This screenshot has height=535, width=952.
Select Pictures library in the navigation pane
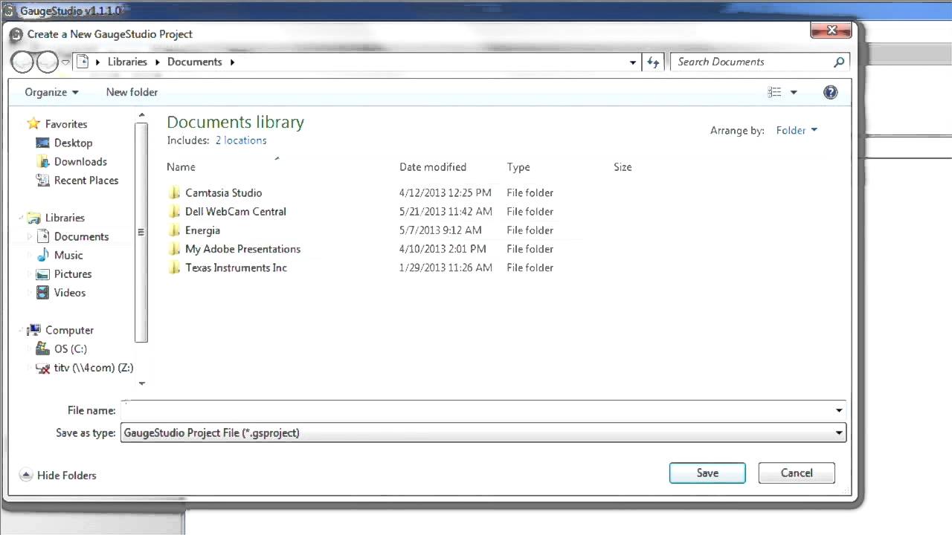coord(73,273)
